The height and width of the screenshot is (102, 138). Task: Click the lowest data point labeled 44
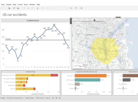[18, 59]
